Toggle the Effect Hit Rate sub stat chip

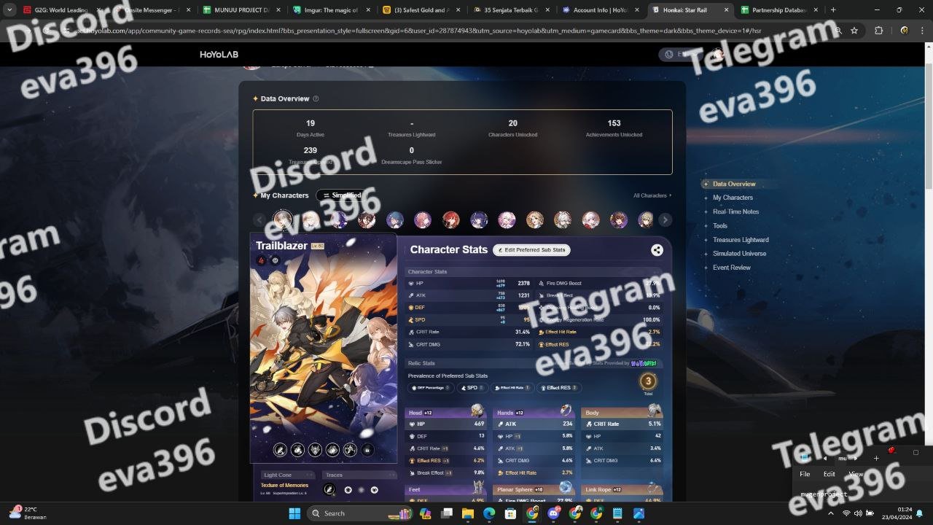(512, 388)
